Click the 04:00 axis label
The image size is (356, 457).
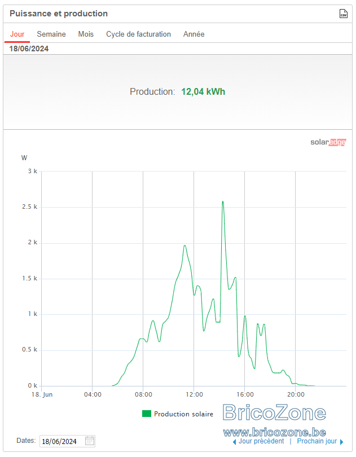point(93,394)
